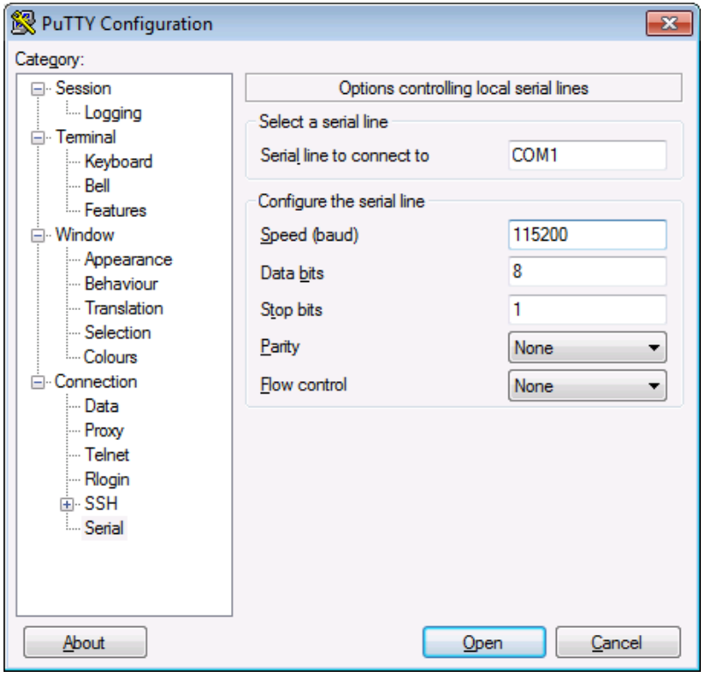707x678 pixels.
Task: Open the Flow control dropdown
Action: (587, 386)
